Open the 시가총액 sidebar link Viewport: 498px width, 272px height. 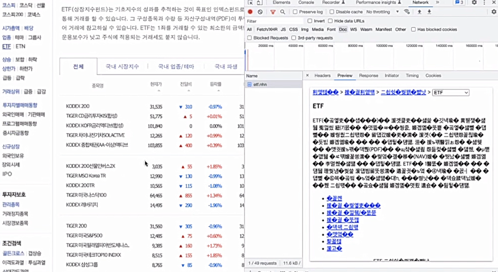[11, 29]
